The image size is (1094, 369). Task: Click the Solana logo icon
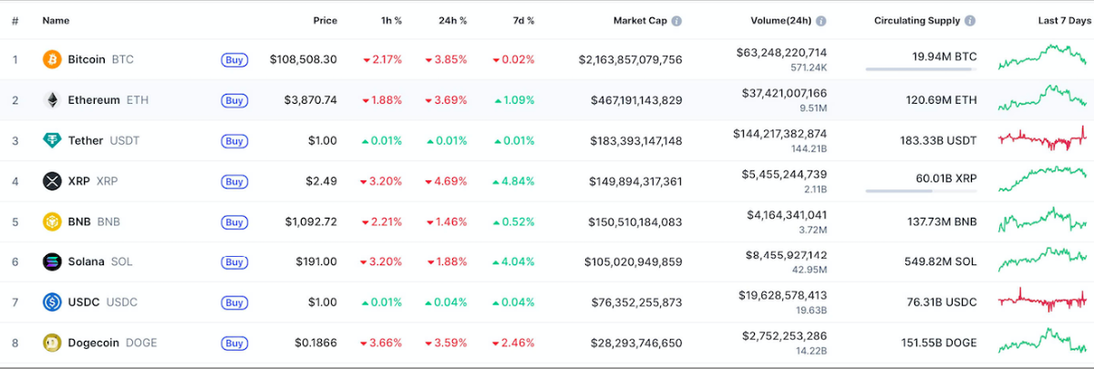pos(53,261)
